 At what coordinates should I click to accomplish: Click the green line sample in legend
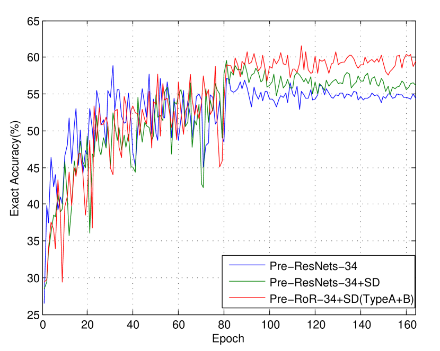click(x=247, y=281)
